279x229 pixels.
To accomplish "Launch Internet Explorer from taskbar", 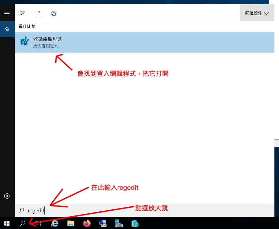I will pyautogui.click(x=55, y=223).
